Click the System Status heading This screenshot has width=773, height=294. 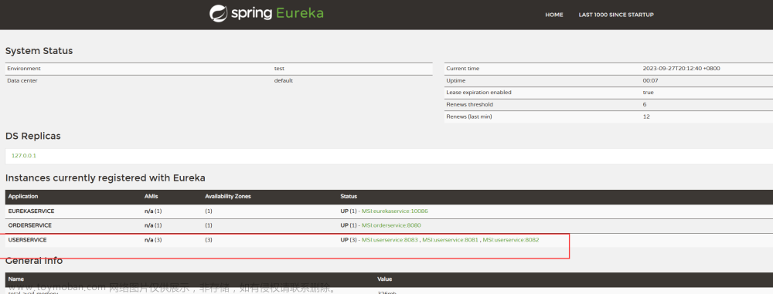click(39, 51)
